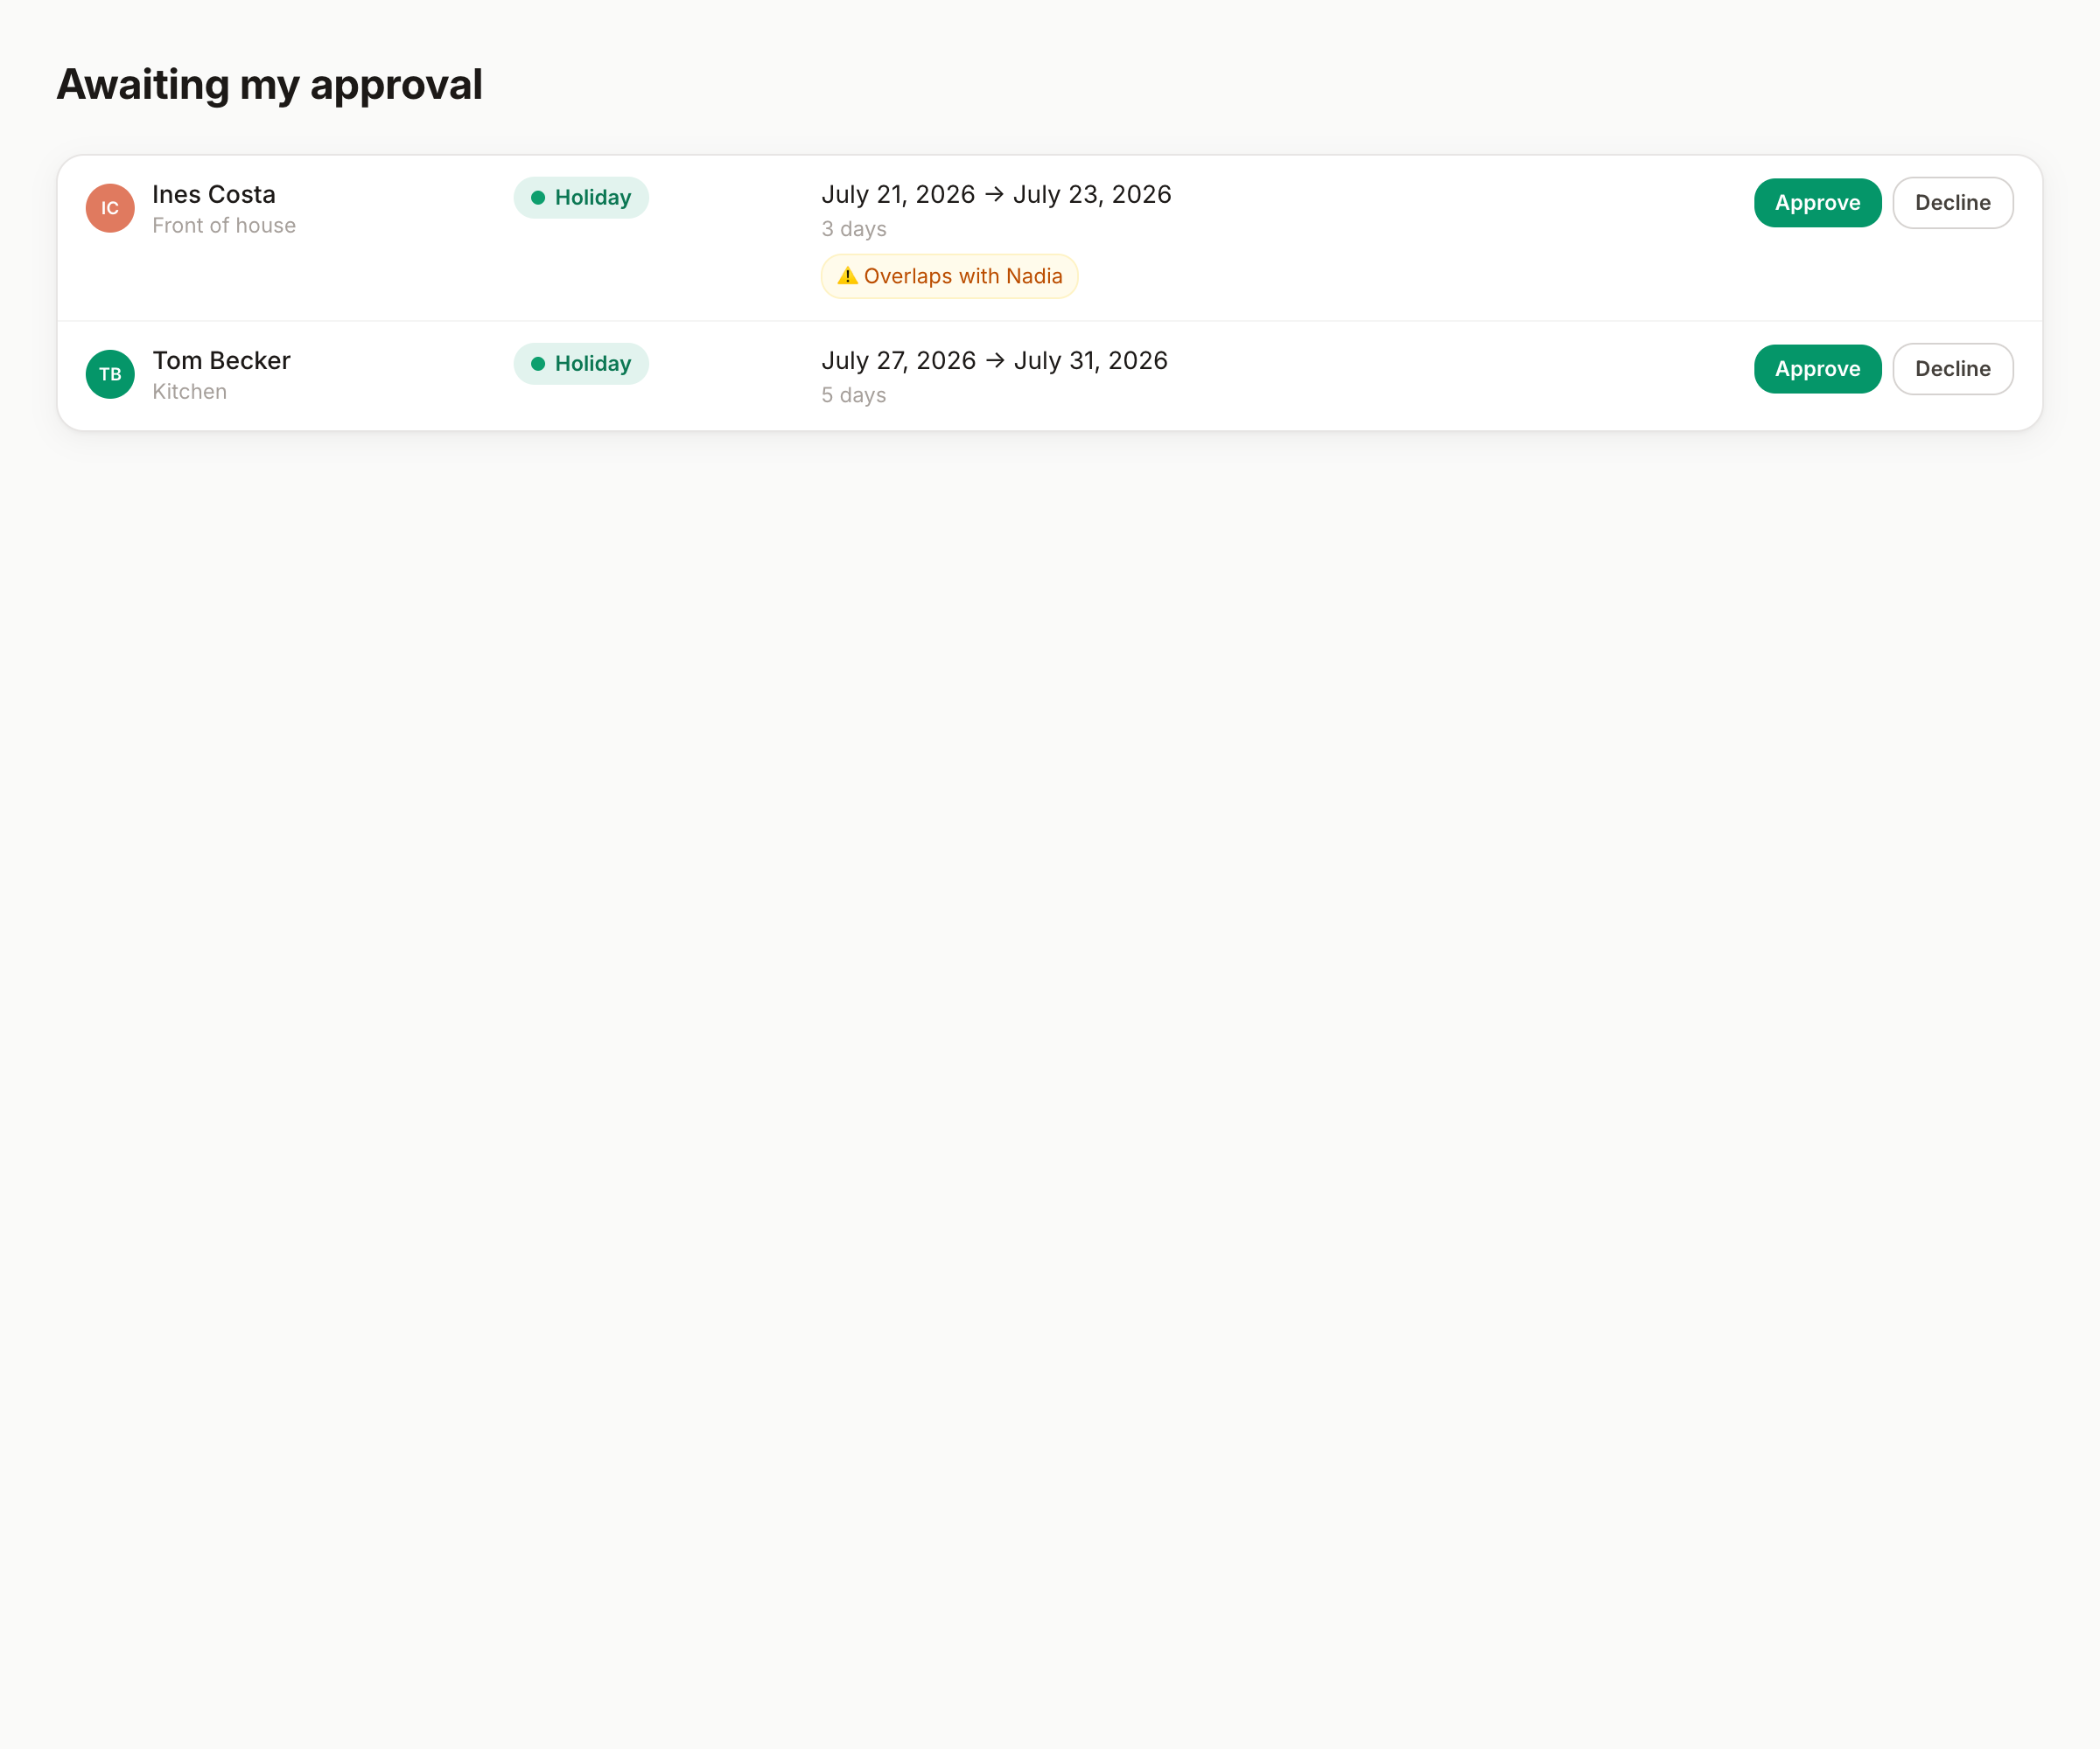Screen dimensions: 2100x1749
Task: Click the Holiday tag for Tom Becker
Action: point(581,364)
